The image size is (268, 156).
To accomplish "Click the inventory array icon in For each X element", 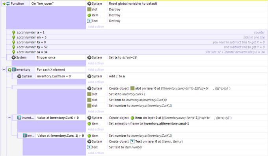I will [14, 70].
